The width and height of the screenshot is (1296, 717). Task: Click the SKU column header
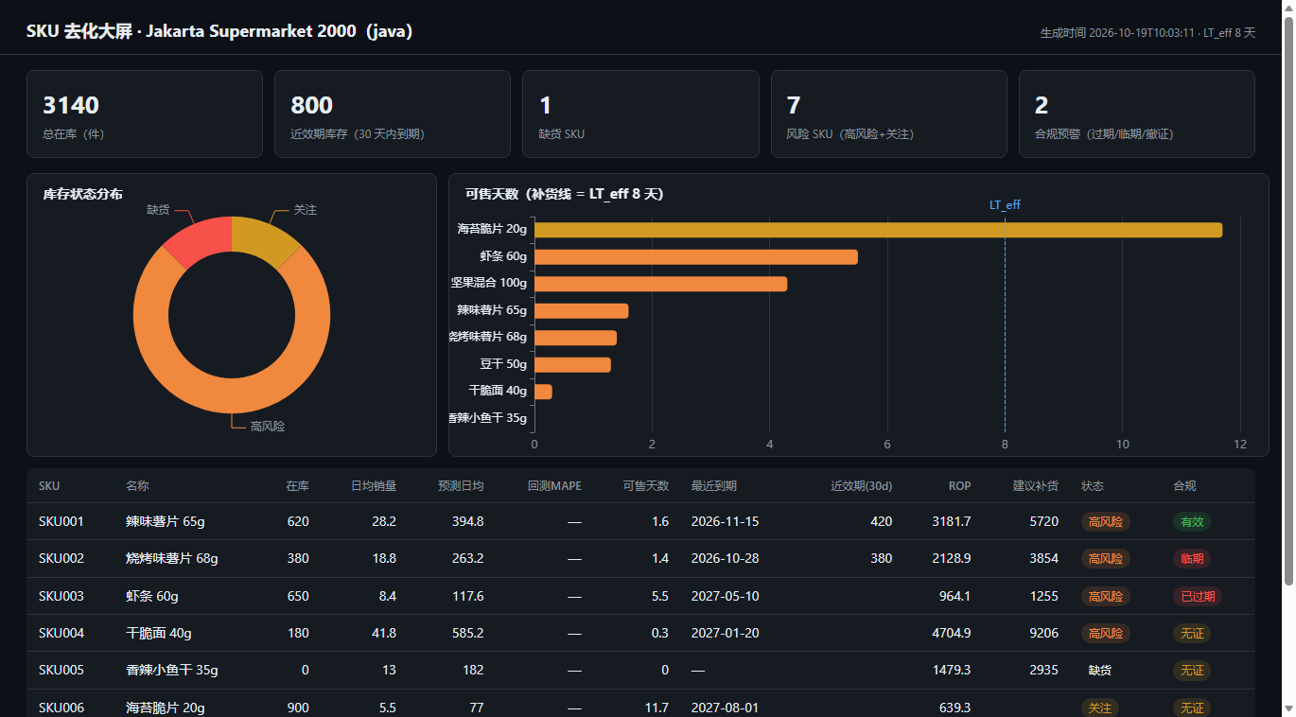click(49, 486)
